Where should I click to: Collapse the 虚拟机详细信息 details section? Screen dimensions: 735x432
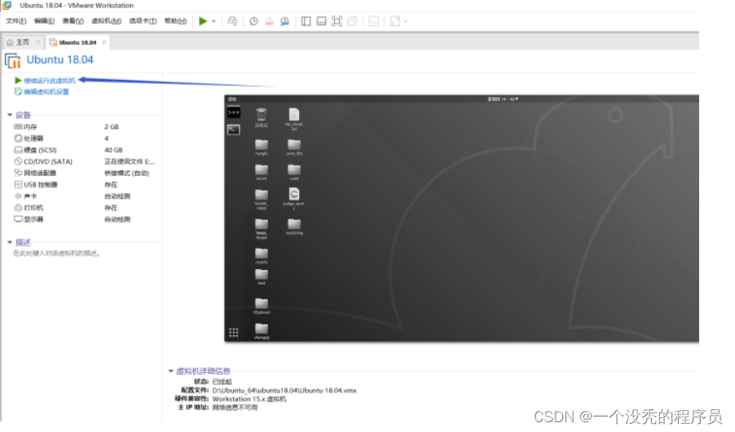click(171, 371)
